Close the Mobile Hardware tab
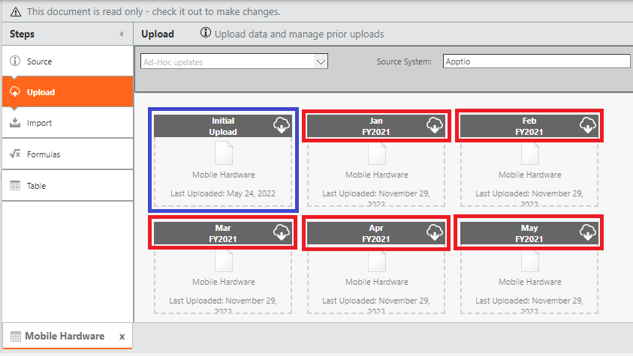 (122, 337)
